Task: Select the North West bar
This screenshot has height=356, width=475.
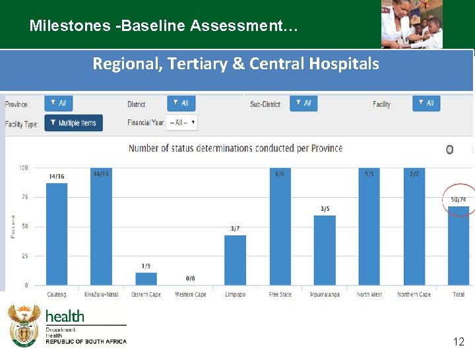Action: click(369, 226)
